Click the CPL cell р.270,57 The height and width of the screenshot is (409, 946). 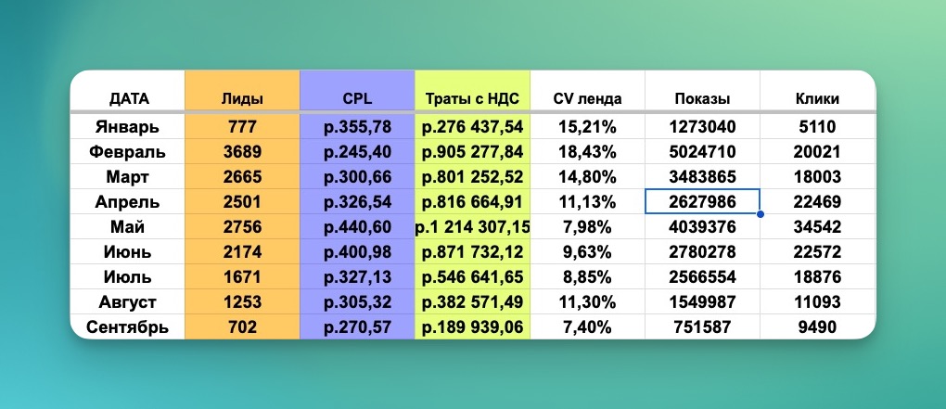(357, 326)
